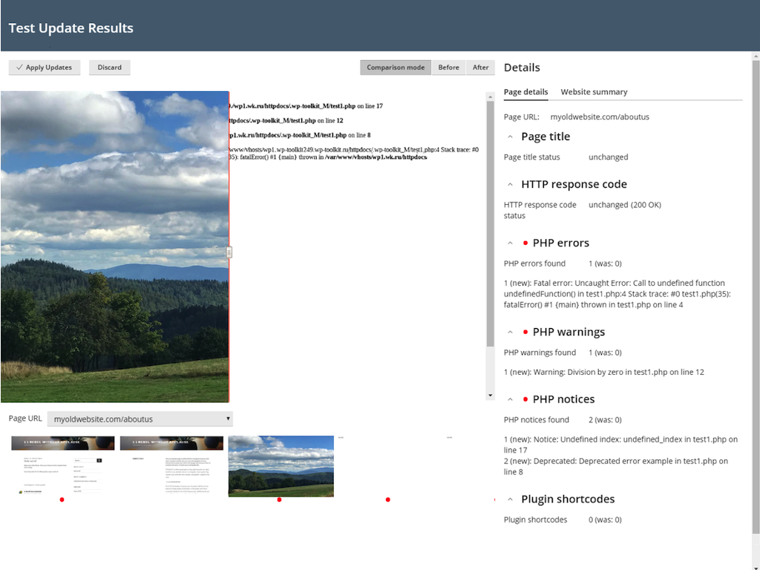Click the checkmark icon on Apply Updates

click(21, 67)
